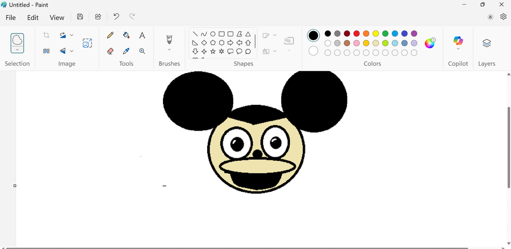This screenshot has height=249, width=511.
Task: Select the Brushes tool icon
Action: 169,40
